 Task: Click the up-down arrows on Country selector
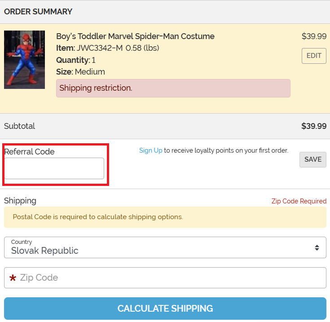click(317, 247)
